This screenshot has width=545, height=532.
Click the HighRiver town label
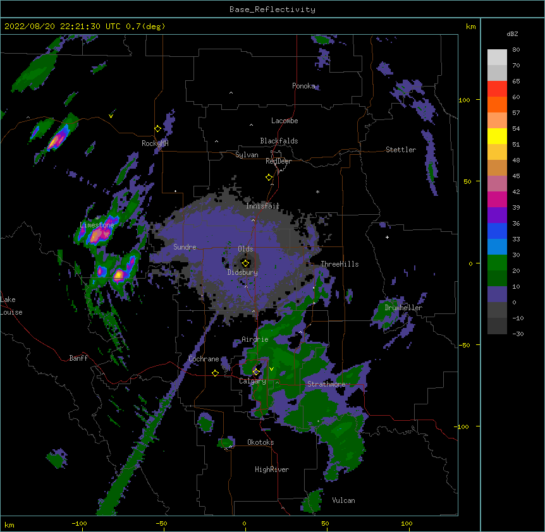tap(272, 469)
